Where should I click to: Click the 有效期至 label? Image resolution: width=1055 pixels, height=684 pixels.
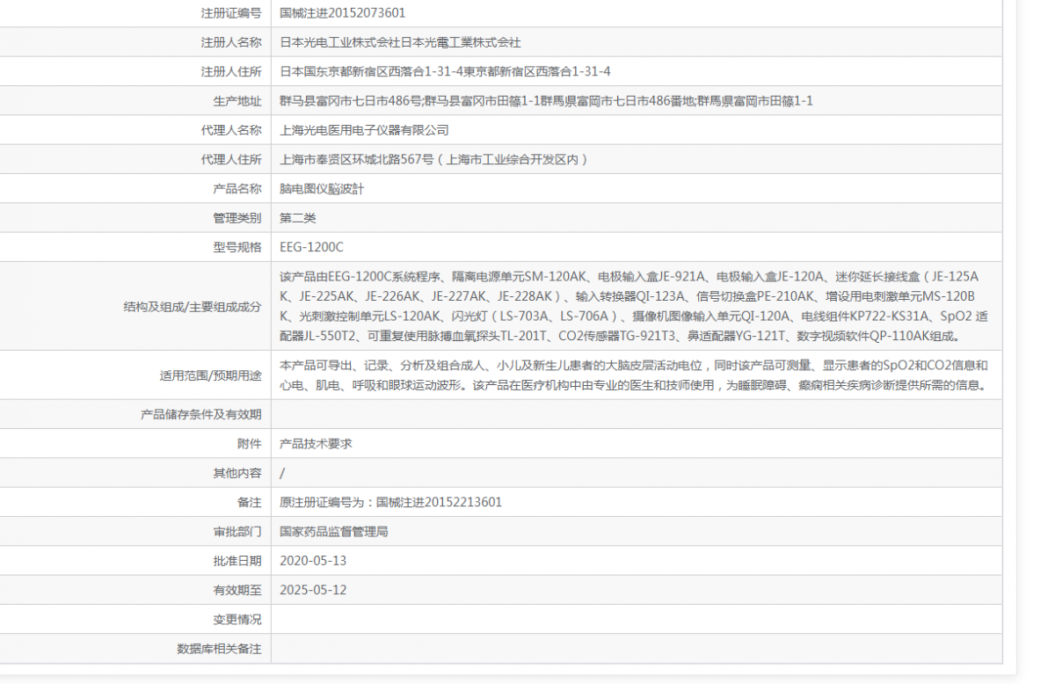click(x=237, y=590)
